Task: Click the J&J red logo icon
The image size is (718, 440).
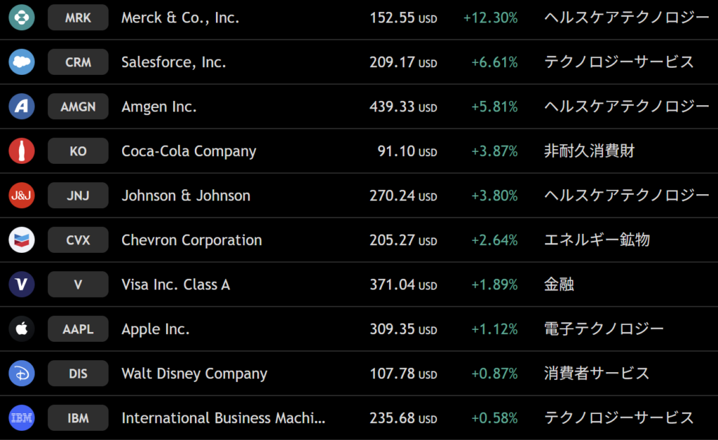Action: [22, 195]
